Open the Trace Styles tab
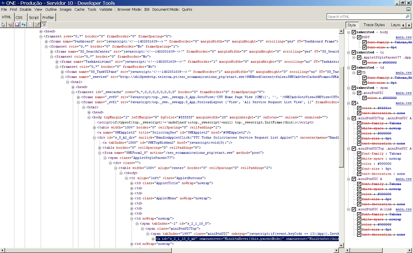 point(374,25)
